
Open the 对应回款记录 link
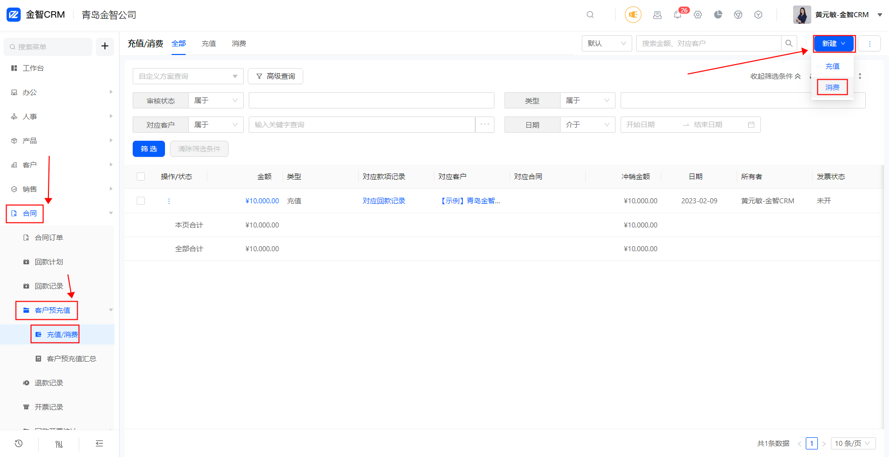(384, 201)
